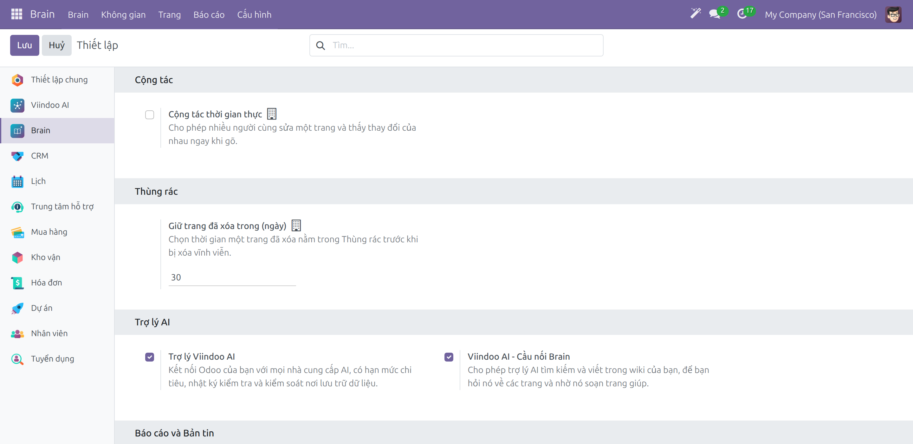Select CRM label in settings sidebar
The height and width of the screenshot is (444, 913).
[40, 156]
